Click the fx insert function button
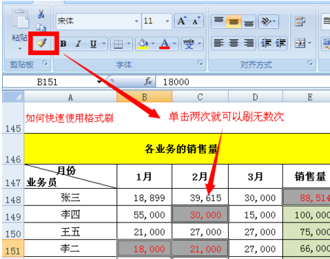Screen dimensions: 330x259 click(148, 81)
